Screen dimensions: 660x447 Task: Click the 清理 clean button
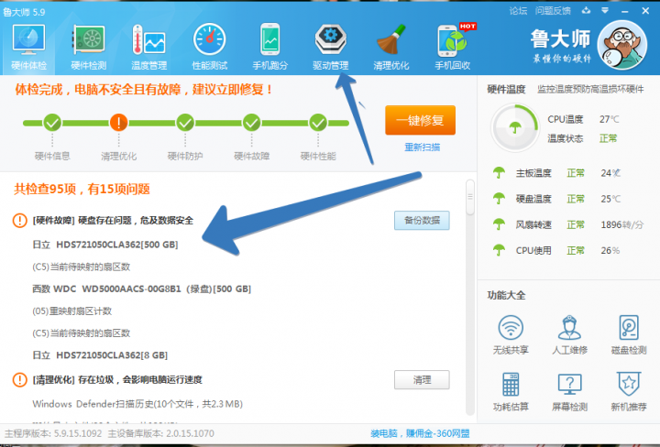(422, 380)
